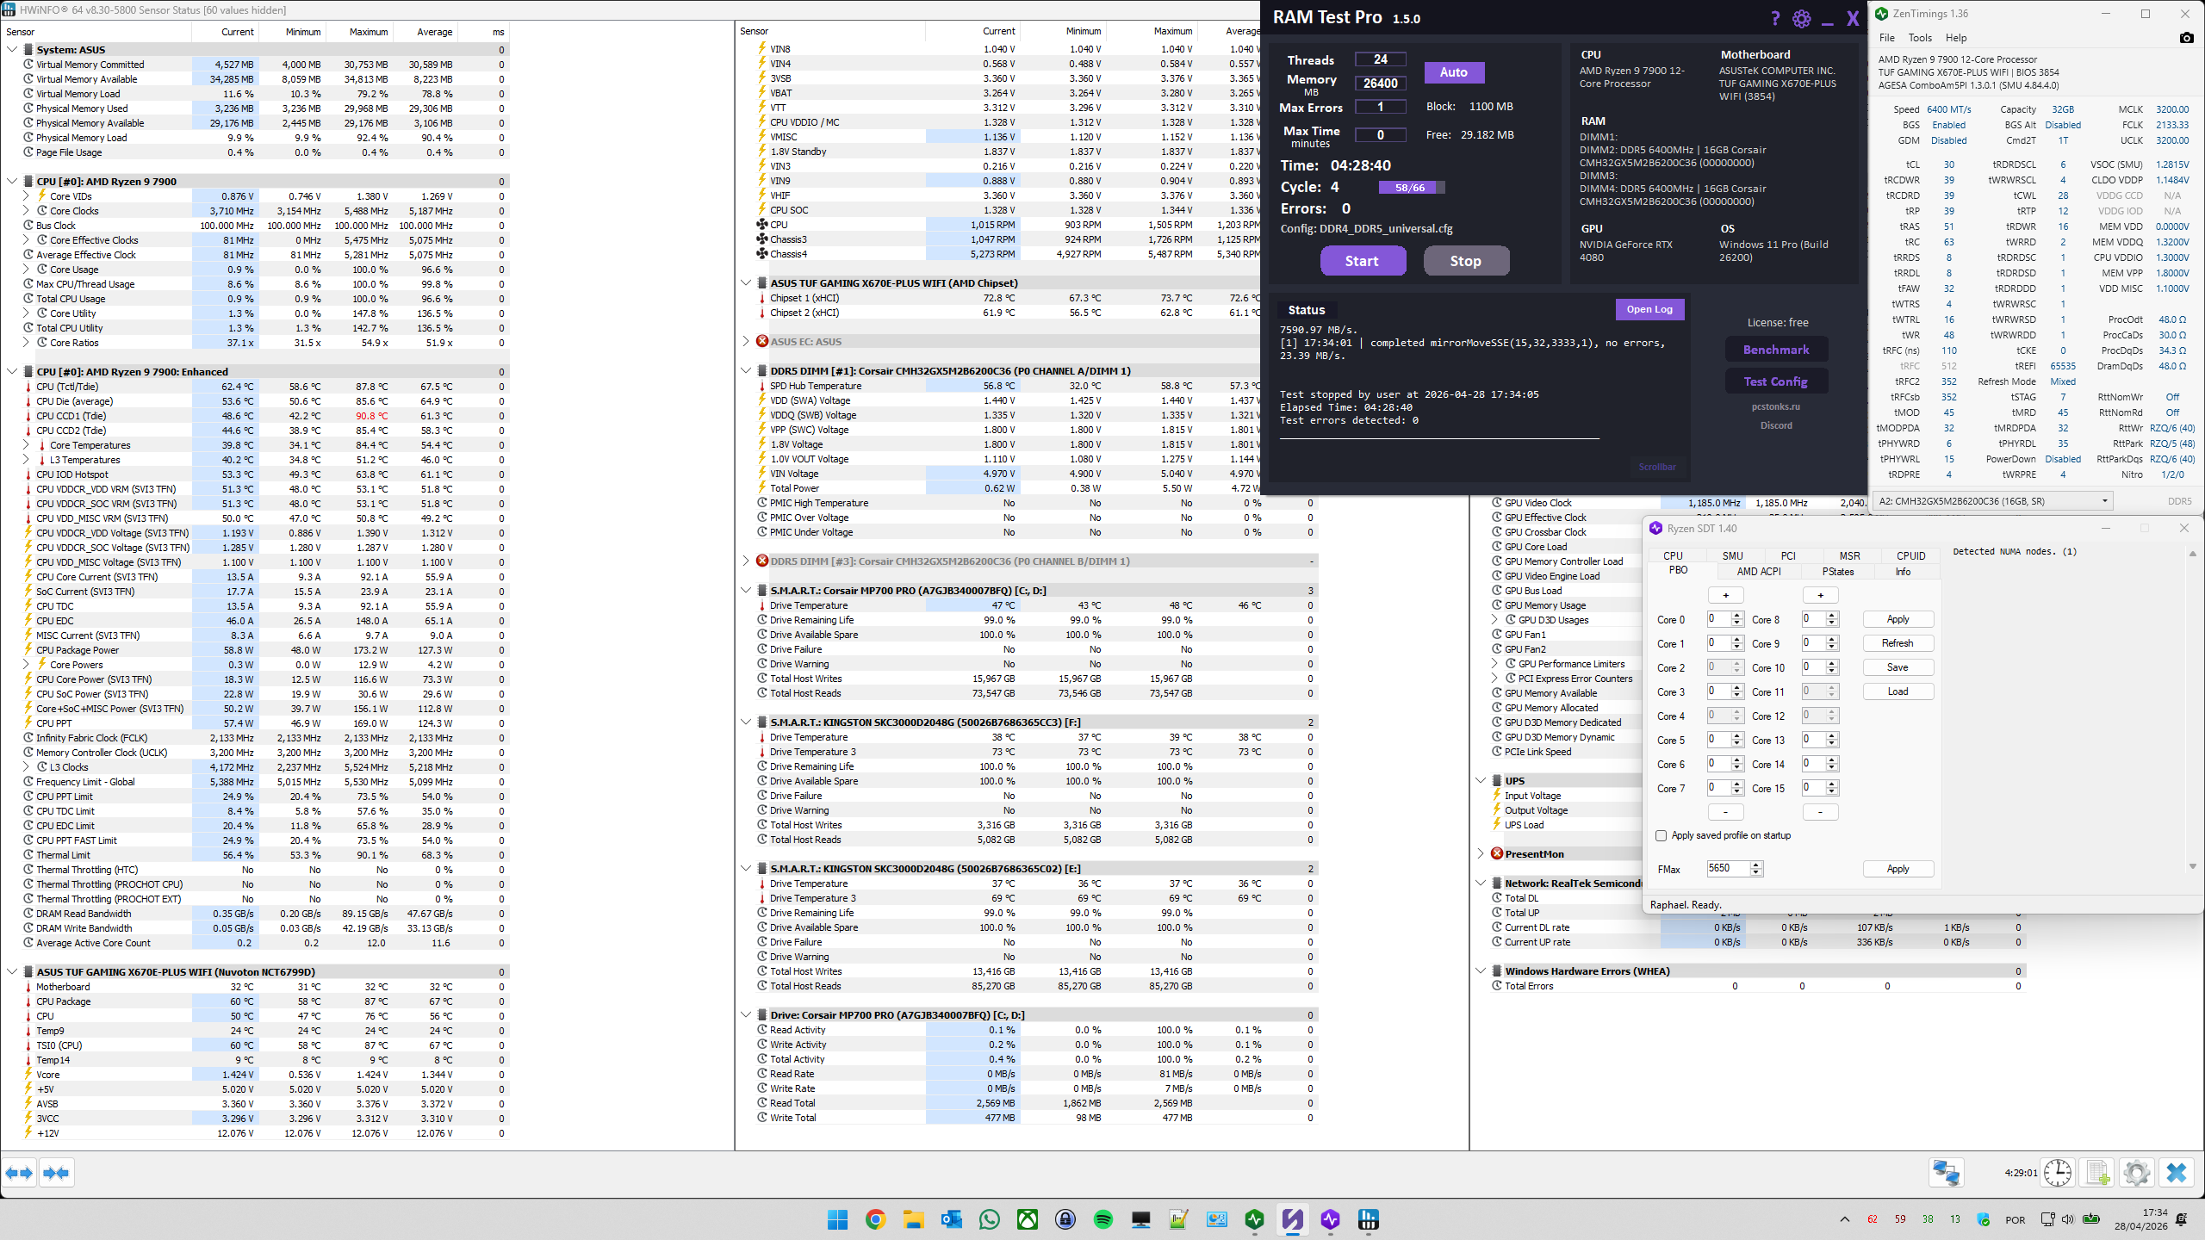
Task: Click the ZenTimings title bar logo
Action: [x=1881, y=14]
